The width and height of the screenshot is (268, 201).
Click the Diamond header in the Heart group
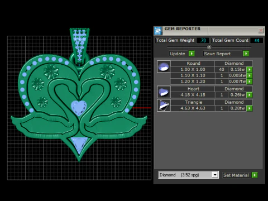[234, 89]
